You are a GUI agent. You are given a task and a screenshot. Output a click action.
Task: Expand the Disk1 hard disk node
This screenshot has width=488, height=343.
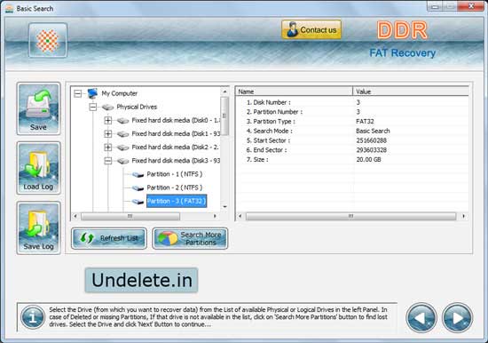108,134
